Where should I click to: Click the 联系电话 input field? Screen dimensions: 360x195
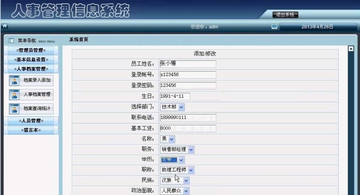coord(188,117)
